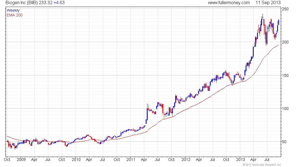This screenshot has height=167, width=307.
Task: Select the Oct 2009 time axis label
Action: pyautogui.click(x=62, y=159)
